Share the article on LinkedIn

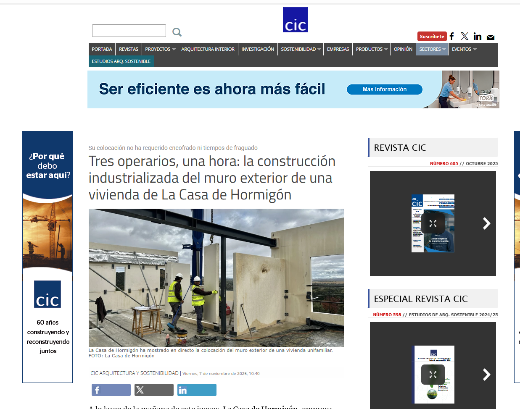click(197, 390)
